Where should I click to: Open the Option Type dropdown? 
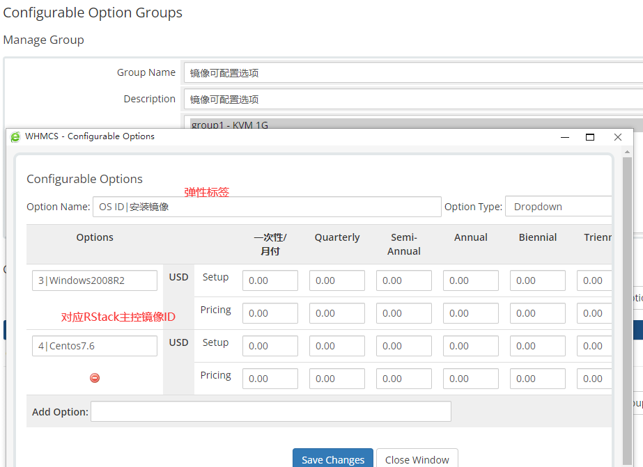[x=559, y=207]
